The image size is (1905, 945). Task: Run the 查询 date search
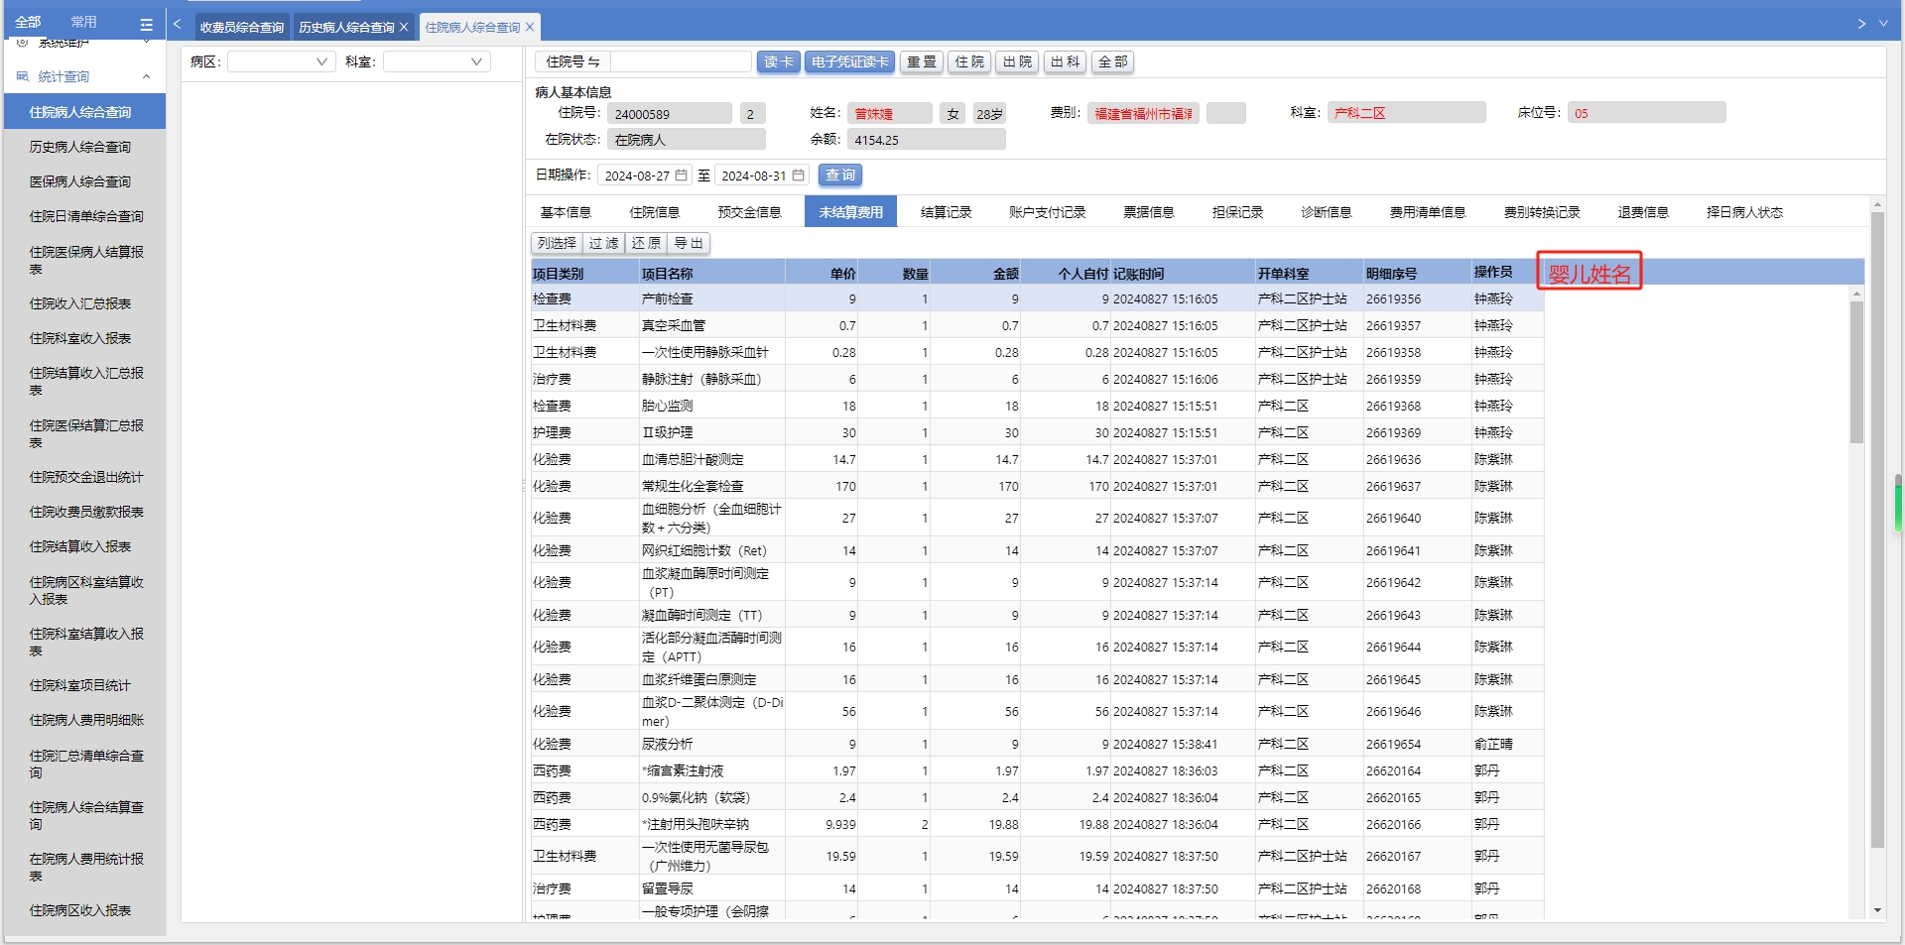(840, 176)
